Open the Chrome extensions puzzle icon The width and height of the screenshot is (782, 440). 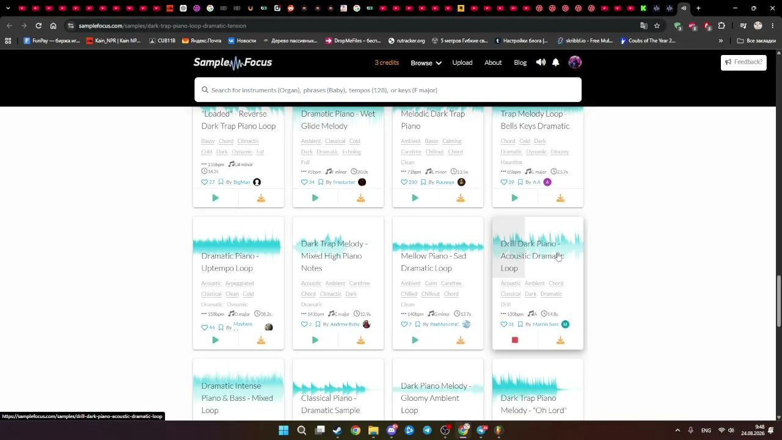[722, 26]
